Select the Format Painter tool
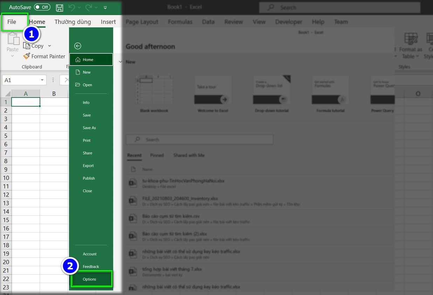This screenshot has height=295, width=433. tap(44, 56)
